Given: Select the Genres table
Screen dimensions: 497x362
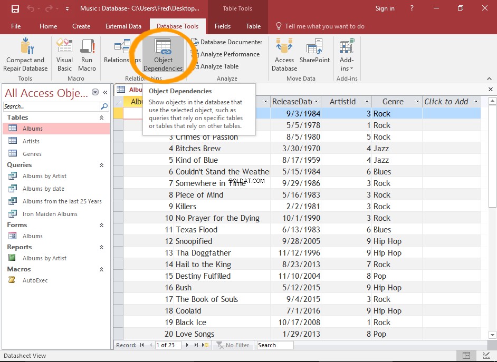Looking at the screenshot, I should pos(56,154).
